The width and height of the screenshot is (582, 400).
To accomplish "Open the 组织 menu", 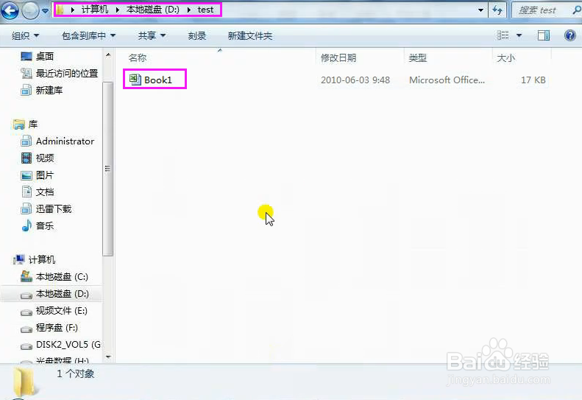I will pos(25,35).
